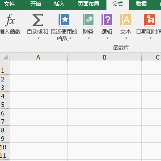This screenshot has width=161, height=161.
Task: Switch to the 数据 ribbon tab
Action: click(141, 4)
